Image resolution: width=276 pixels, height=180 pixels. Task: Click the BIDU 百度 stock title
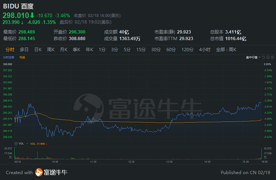tap(18, 6)
